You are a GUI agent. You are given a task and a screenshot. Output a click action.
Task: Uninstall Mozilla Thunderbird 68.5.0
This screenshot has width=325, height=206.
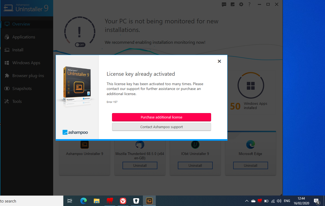pos(140,165)
